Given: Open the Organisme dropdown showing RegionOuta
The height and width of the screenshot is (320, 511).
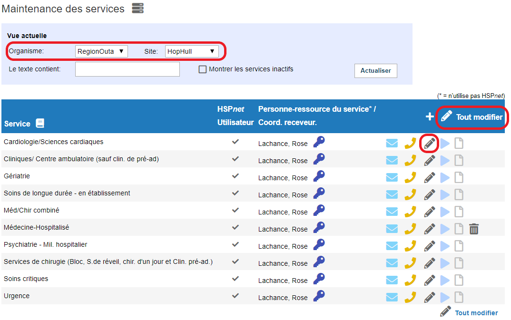Looking at the screenshot, I should (x=101, y=51).
